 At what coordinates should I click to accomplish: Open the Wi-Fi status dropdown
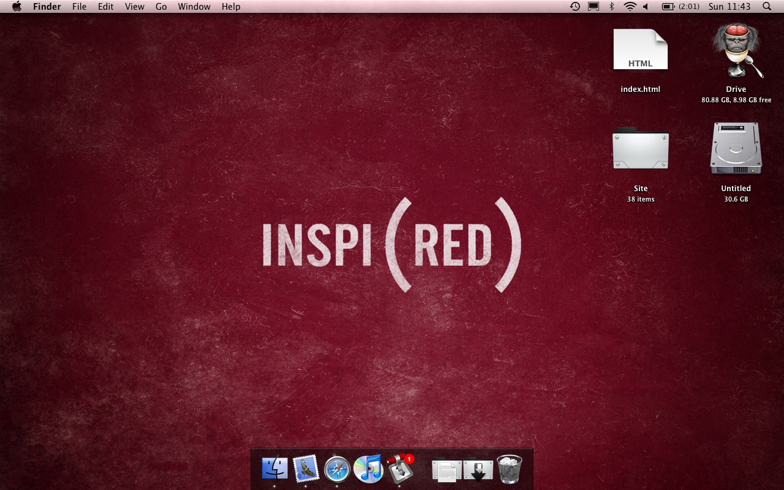coord(630,7)
